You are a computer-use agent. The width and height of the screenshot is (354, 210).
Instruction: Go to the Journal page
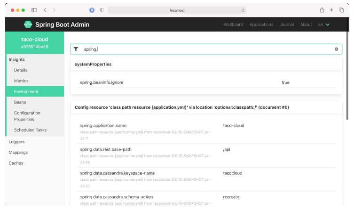[286, 24]
